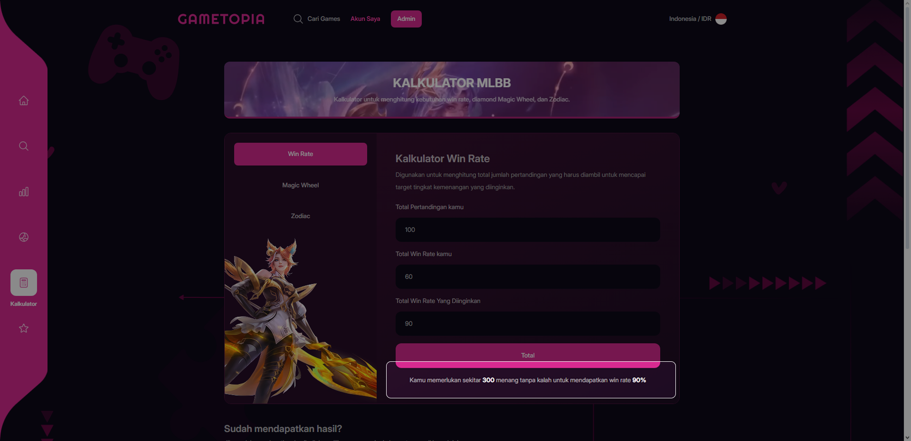Click the page vertical scrollbar
The height and width of the screenshot is (441, 911).
(907, 220)
